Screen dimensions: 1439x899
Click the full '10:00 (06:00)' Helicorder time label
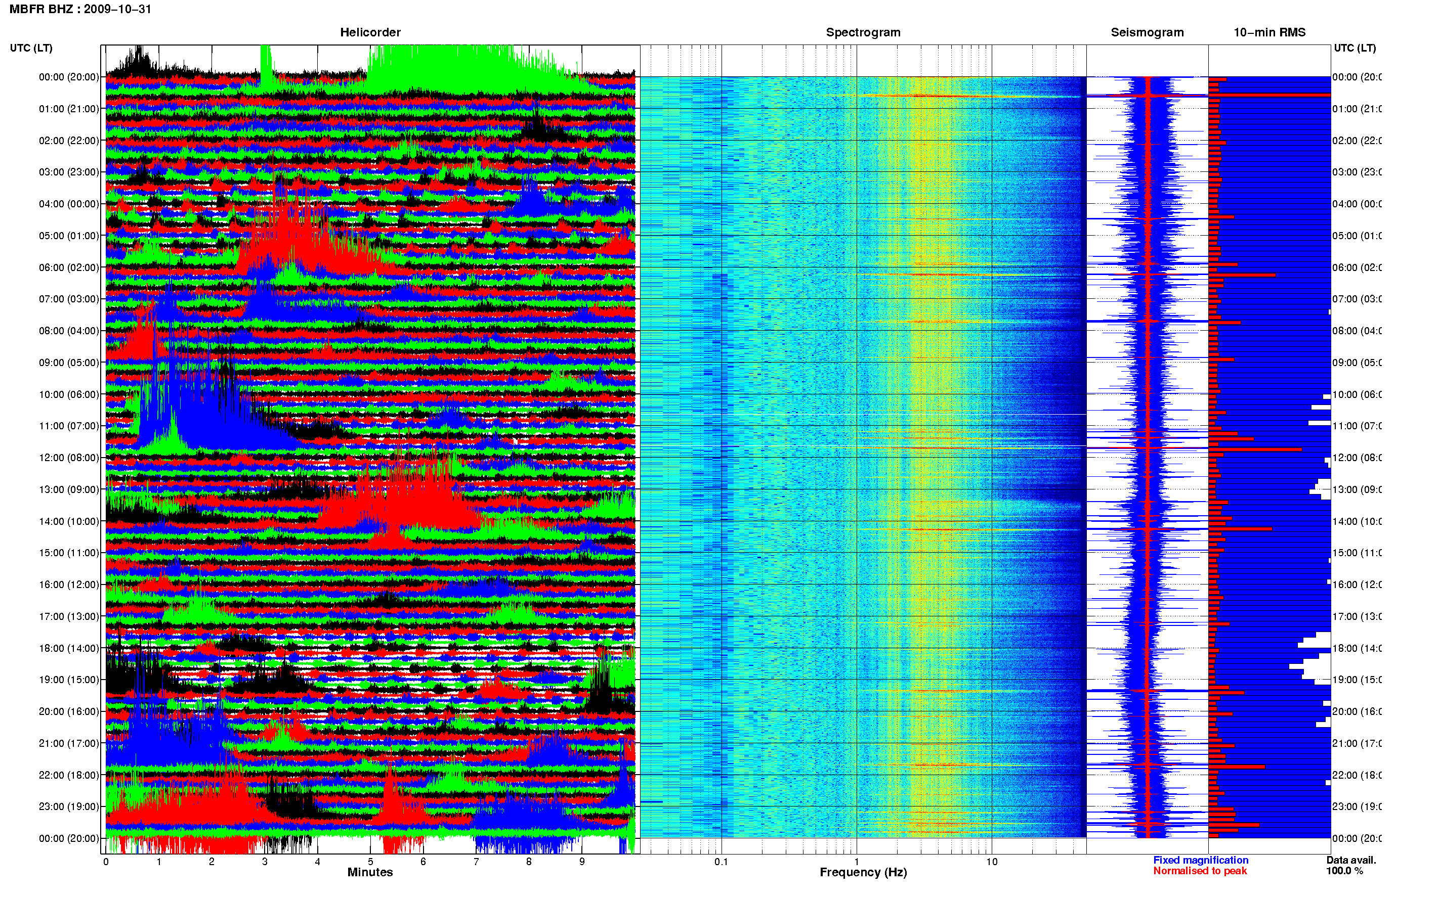(69, 395)
